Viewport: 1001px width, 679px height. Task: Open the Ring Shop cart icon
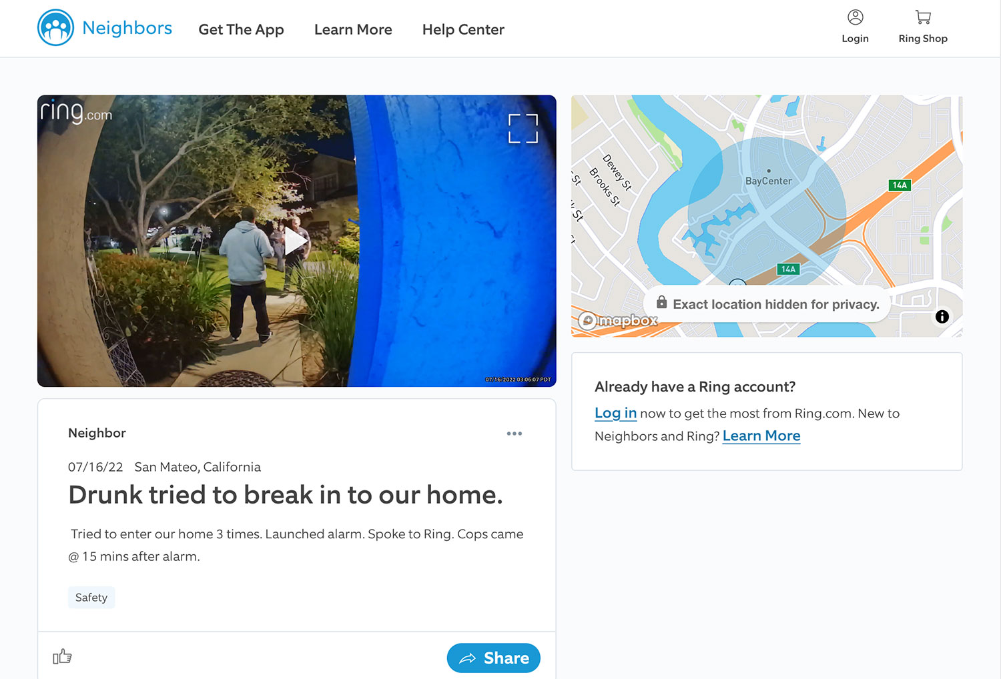click(923, 18)
